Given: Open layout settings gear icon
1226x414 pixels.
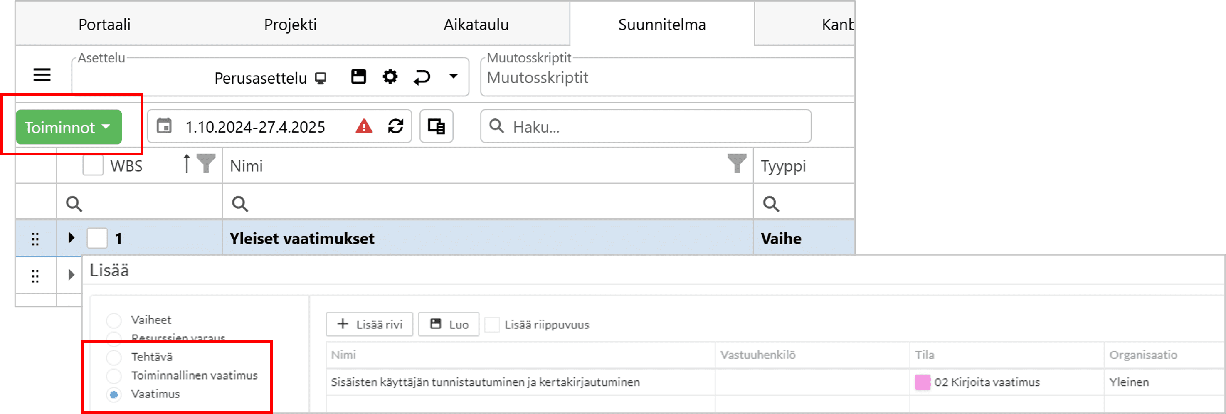Looking at the screenshot, I should (x=390, y=76).
